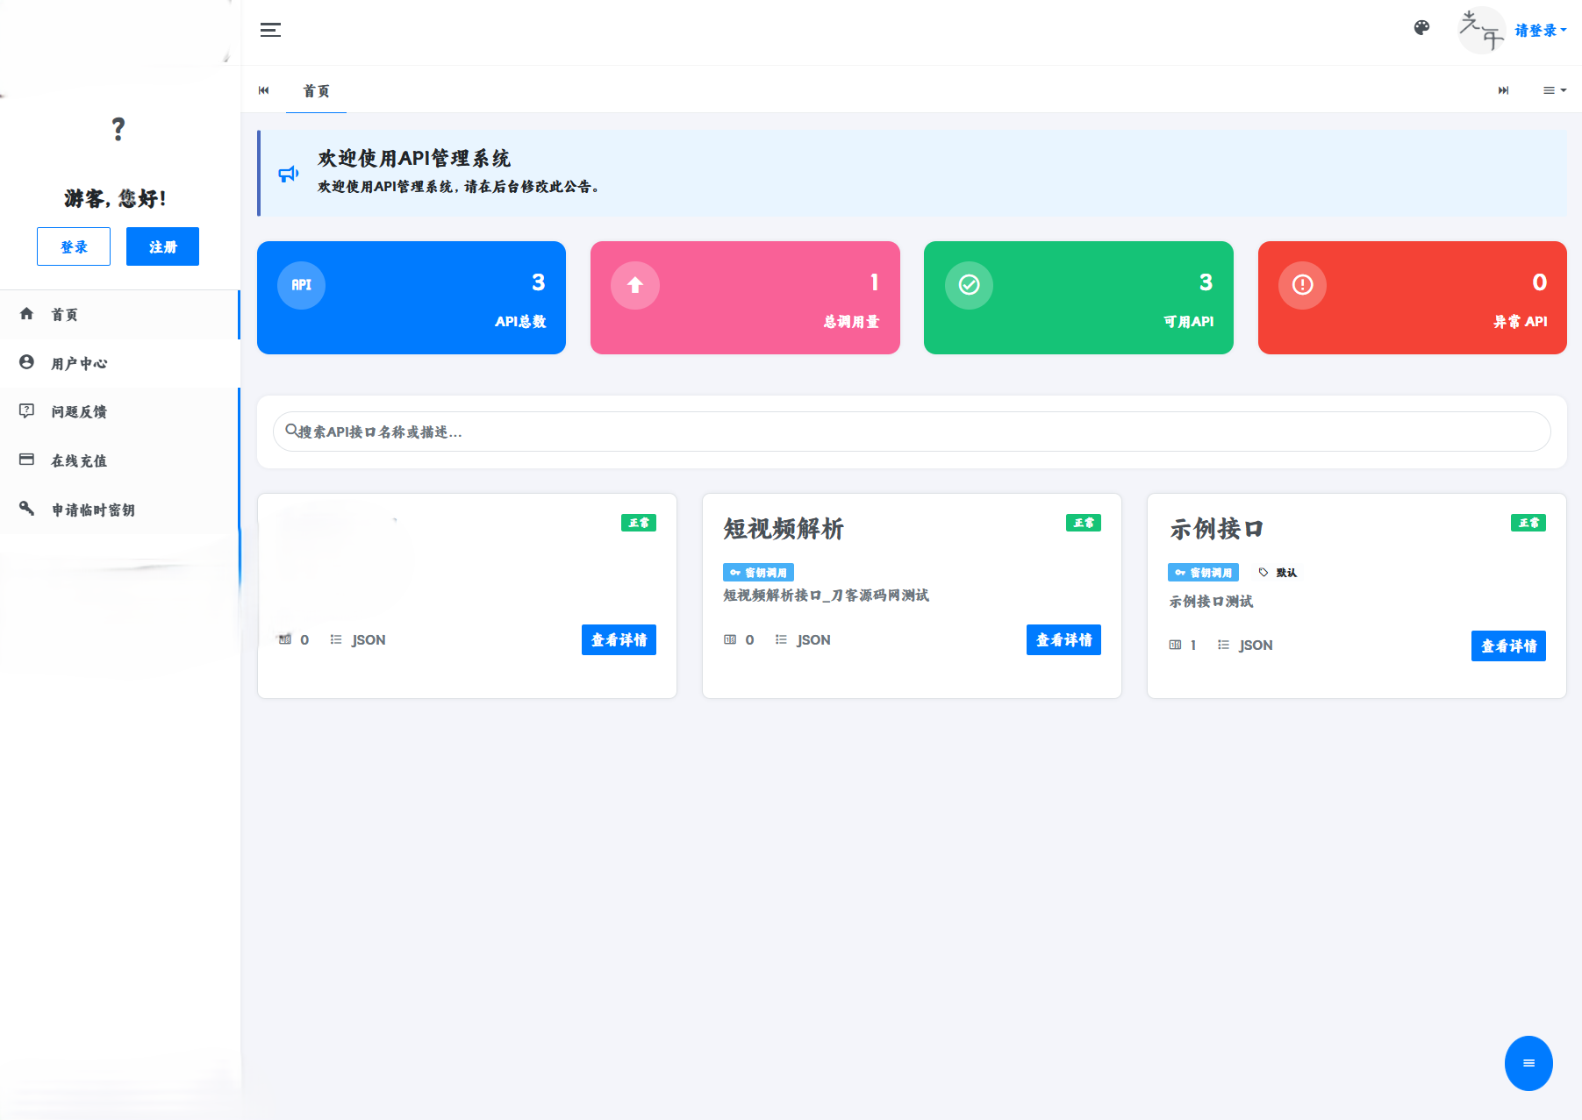Click the key icon for temporary key
The height and width of the screenshot is (1120, 1582).
(26, 509)
